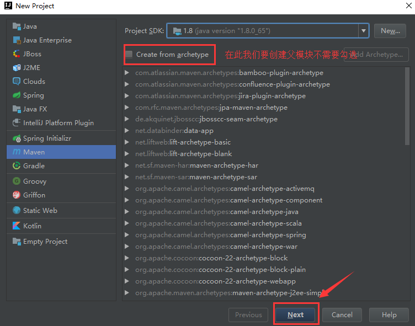Click the Griffon icon

tap(17, 195)
